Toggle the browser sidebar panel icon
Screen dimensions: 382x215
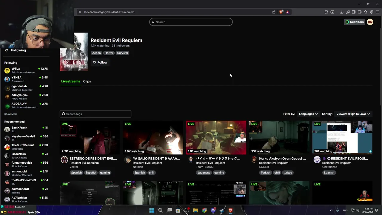click(x=354, y=12)
